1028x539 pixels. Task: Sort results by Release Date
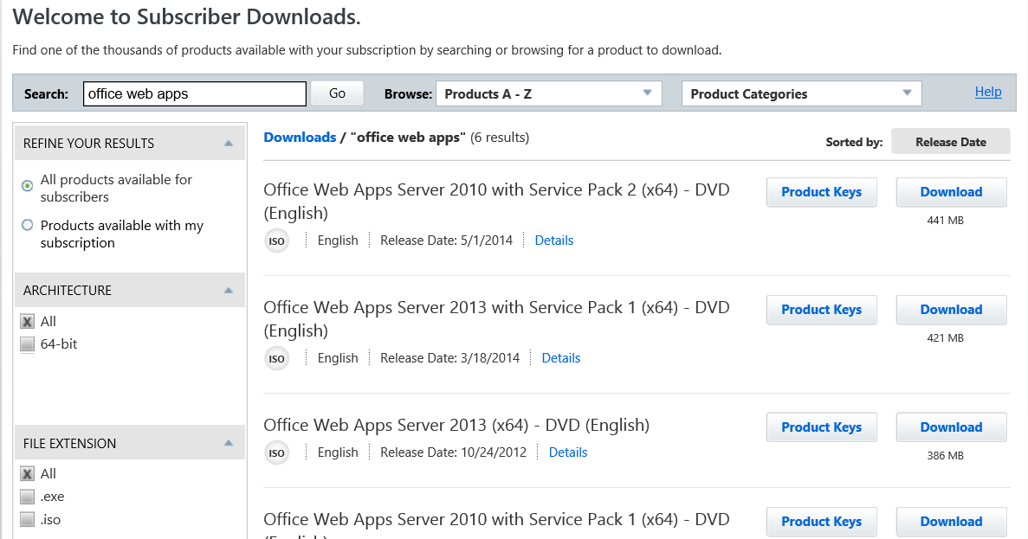coord(951,142)
